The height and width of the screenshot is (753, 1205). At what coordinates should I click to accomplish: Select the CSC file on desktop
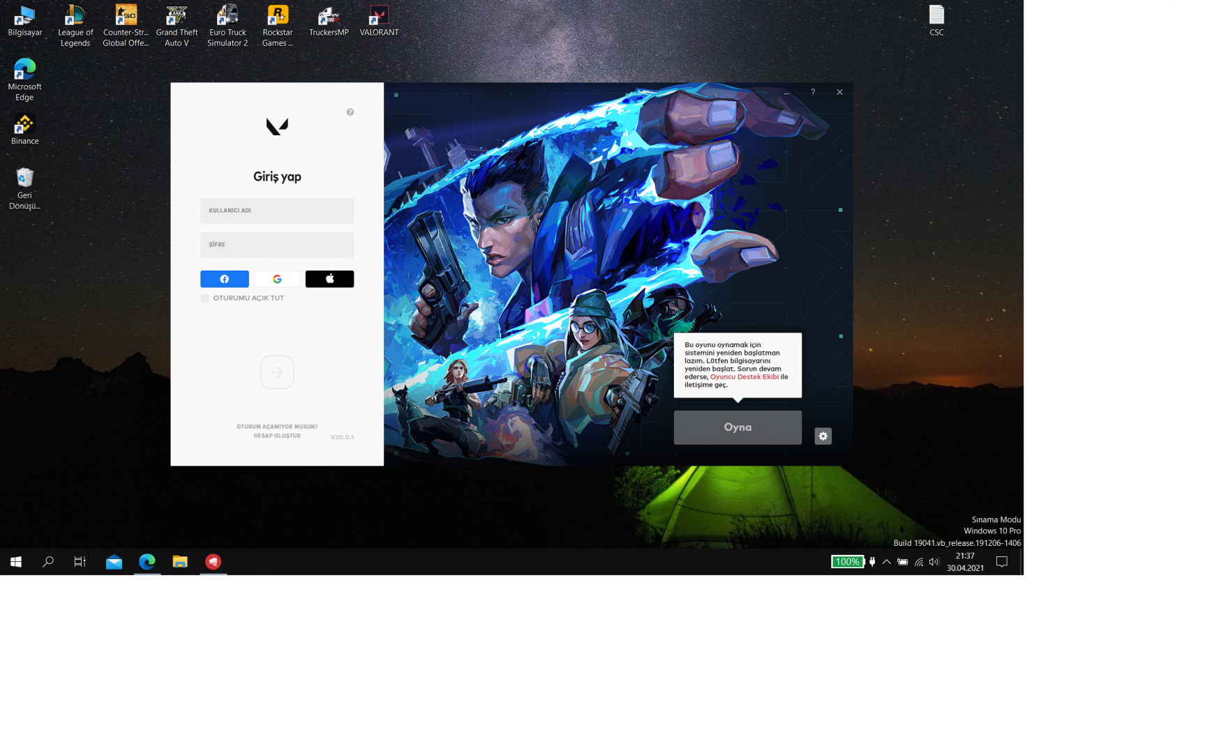click(x=936, y=21)
